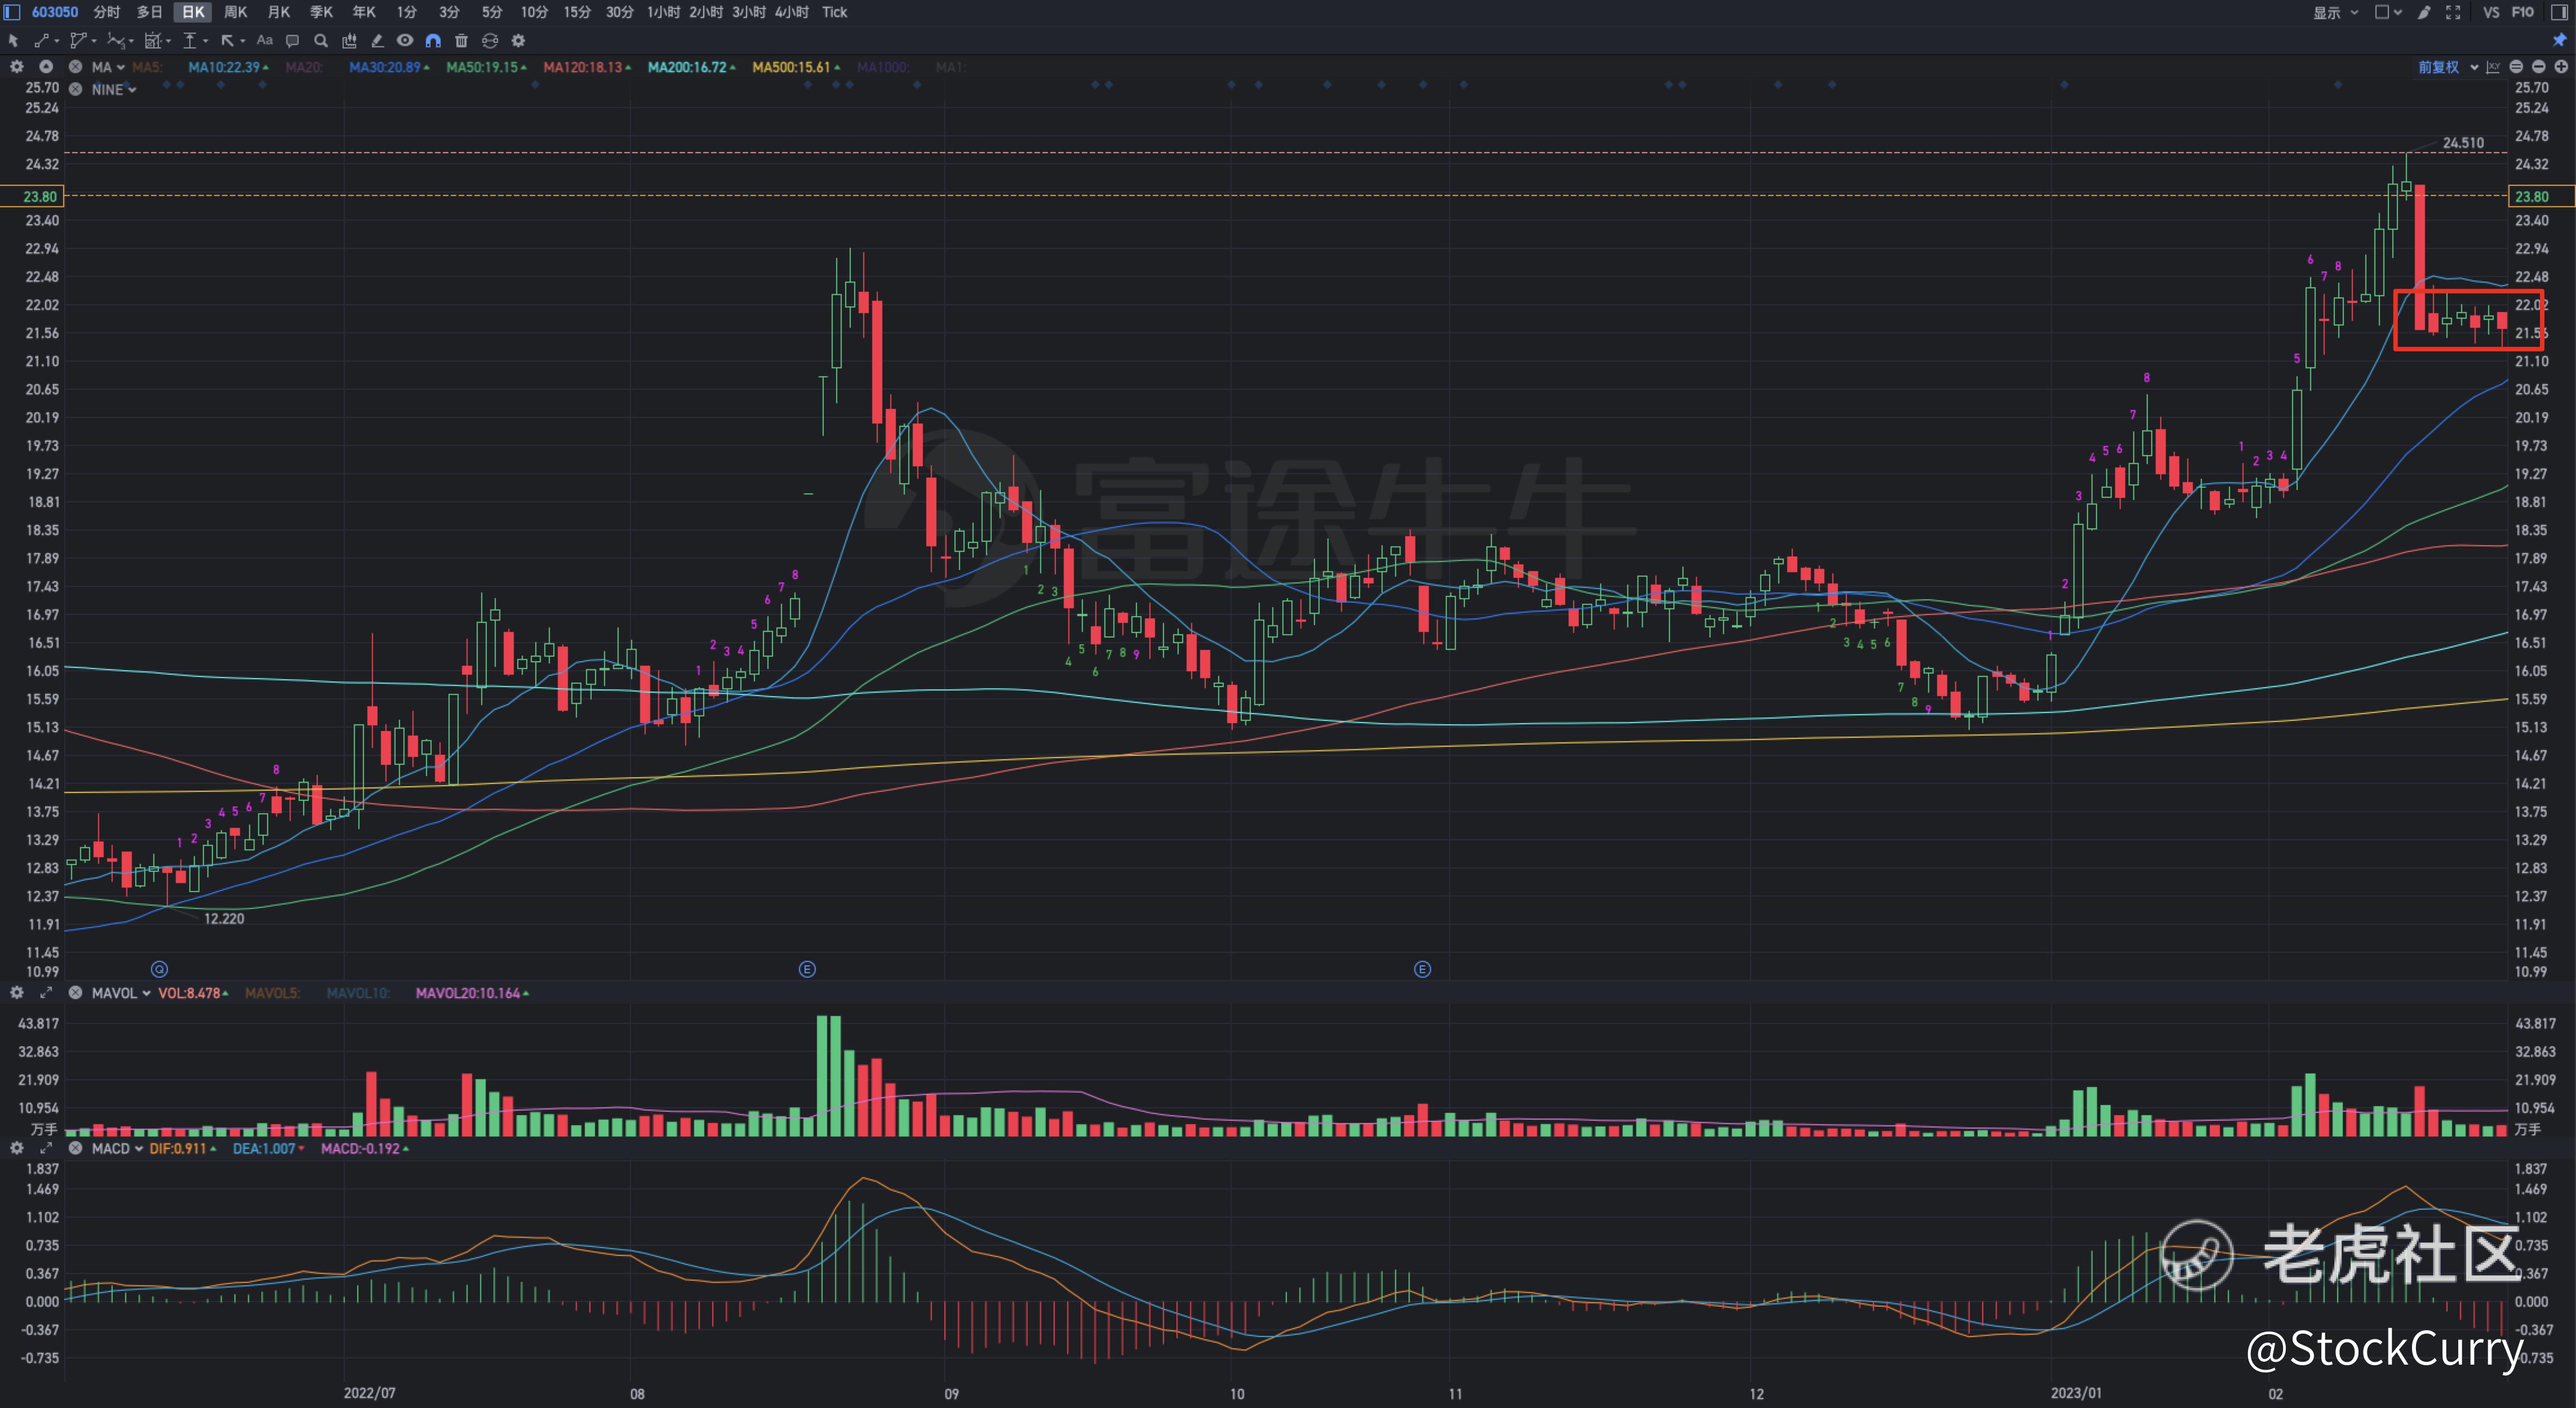The image size is (2576, 1408).
Task: Click the paintbrush theme icon
Action: tap(2424, 12)
